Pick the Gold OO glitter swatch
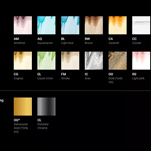The image size is (151, 151). (x=117, y=61)
